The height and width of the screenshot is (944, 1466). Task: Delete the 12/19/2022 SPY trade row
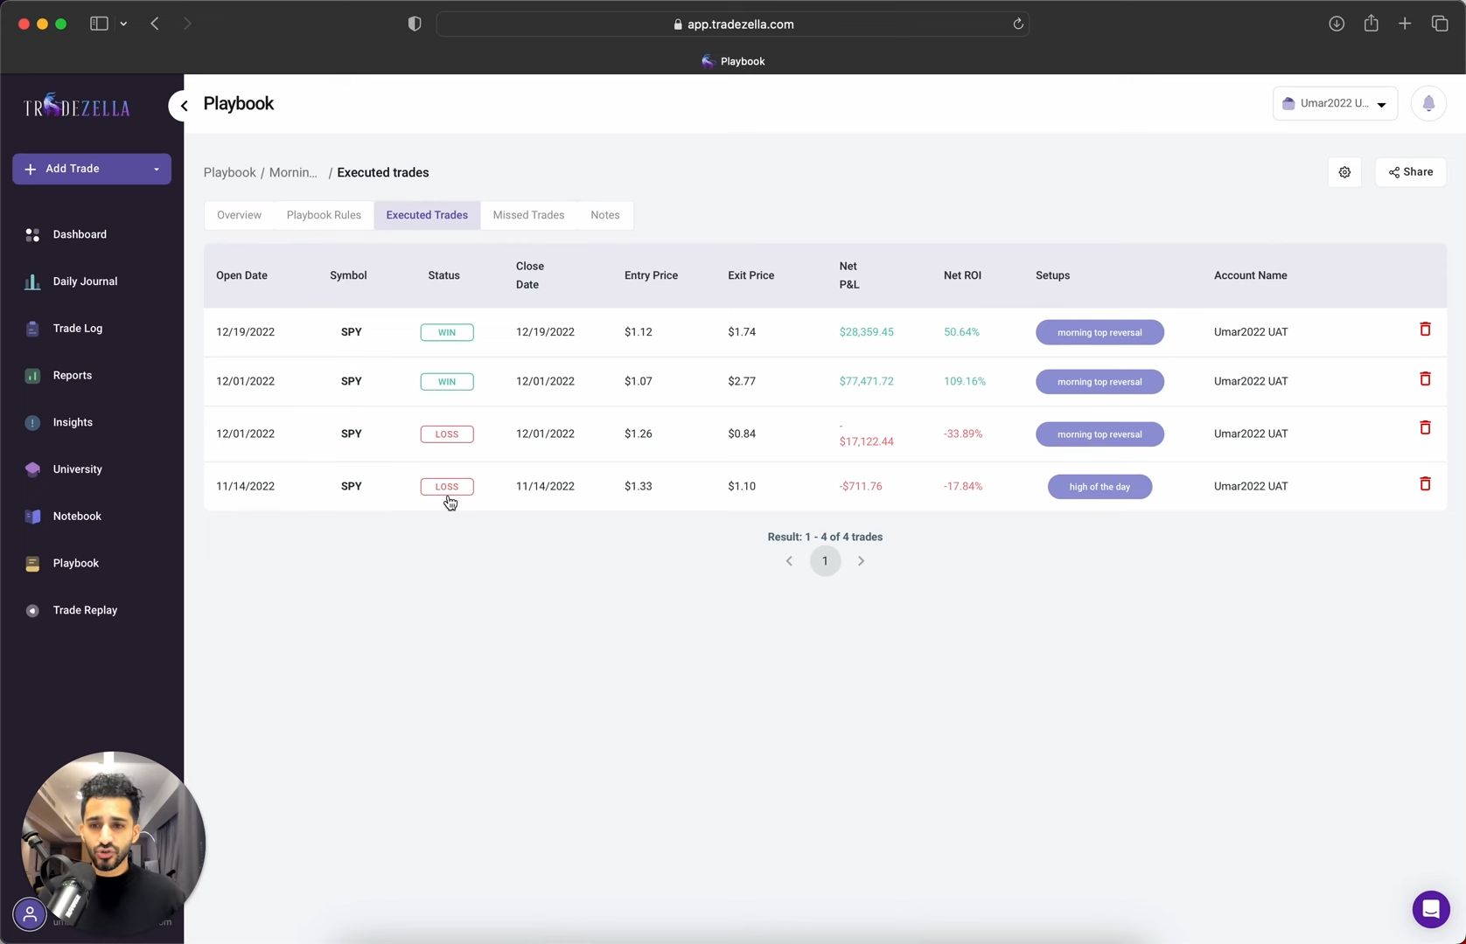(1425, 330)
